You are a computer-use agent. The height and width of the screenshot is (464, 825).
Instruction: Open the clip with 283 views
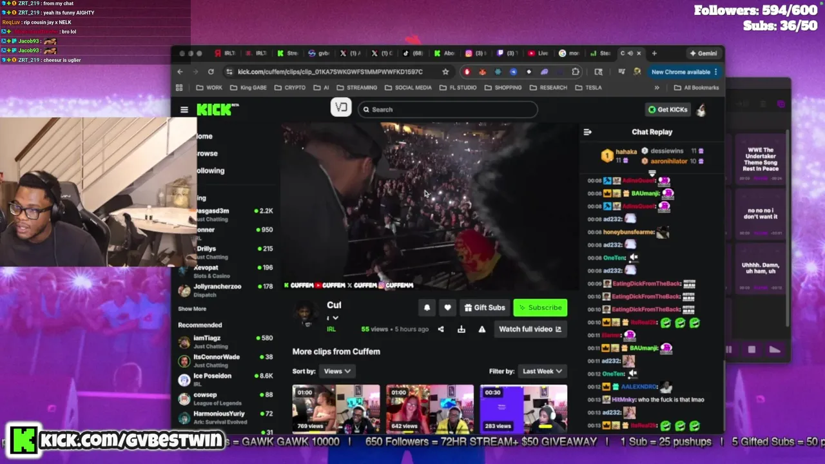coord(523,409)
